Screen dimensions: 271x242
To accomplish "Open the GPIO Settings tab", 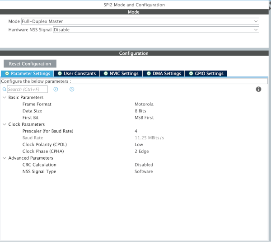I will tap(206, 73).
